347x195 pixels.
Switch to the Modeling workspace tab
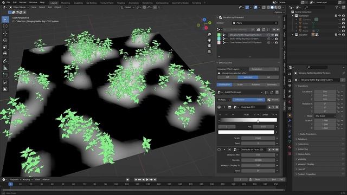[65, 3]
